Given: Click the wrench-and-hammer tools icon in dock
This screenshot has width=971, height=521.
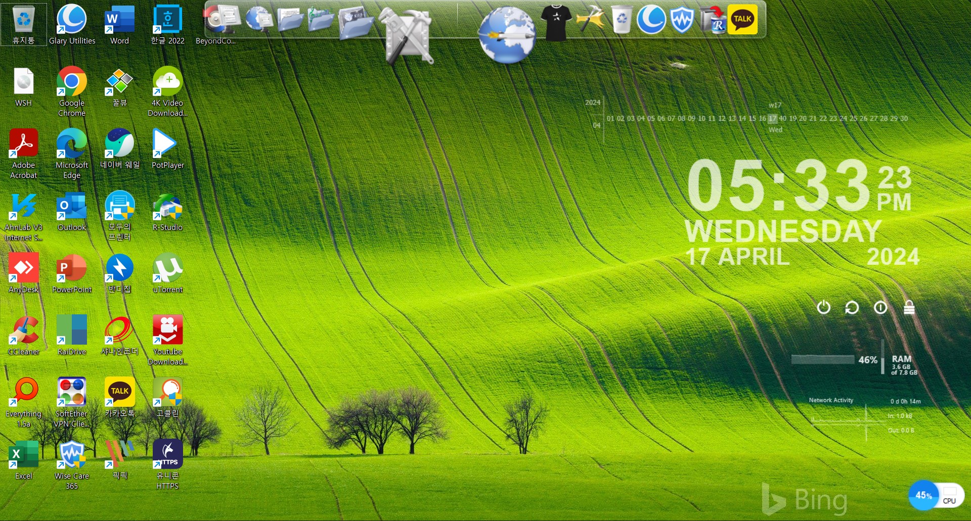Looking at the screenshot, I should (408, 36).
